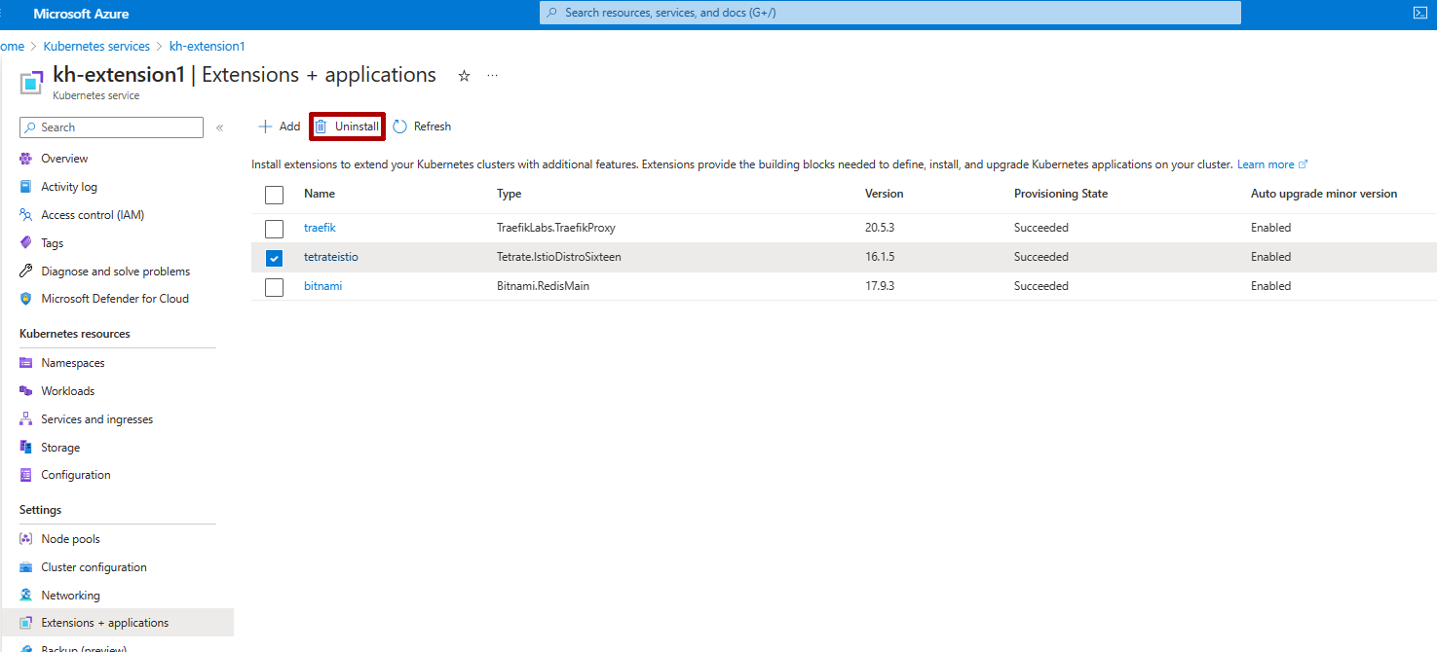Click the Tags icon in sidebar
1437x652 pixels.
coord(26,243)
